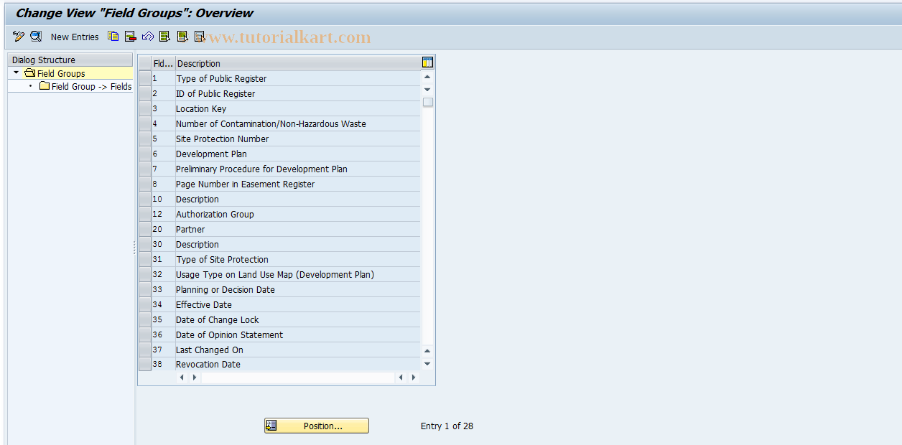The width and height of the screenshot is (902, 445).
Task: Click the Deselect All toolbar icon
Action: (x=200, y=37)
